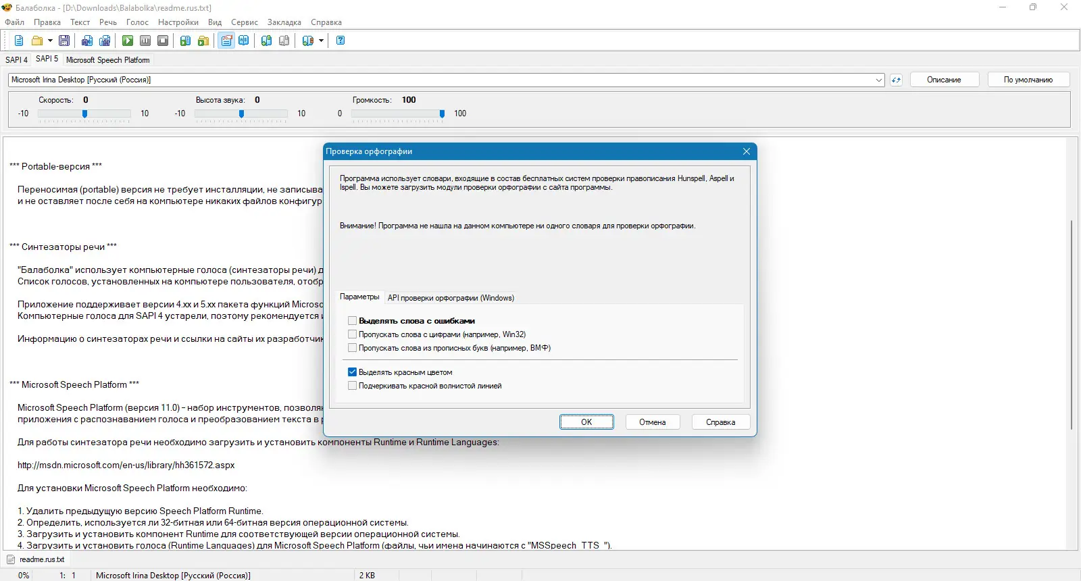Click the Split and Convert to audio icon

click(x=105, y=41)
